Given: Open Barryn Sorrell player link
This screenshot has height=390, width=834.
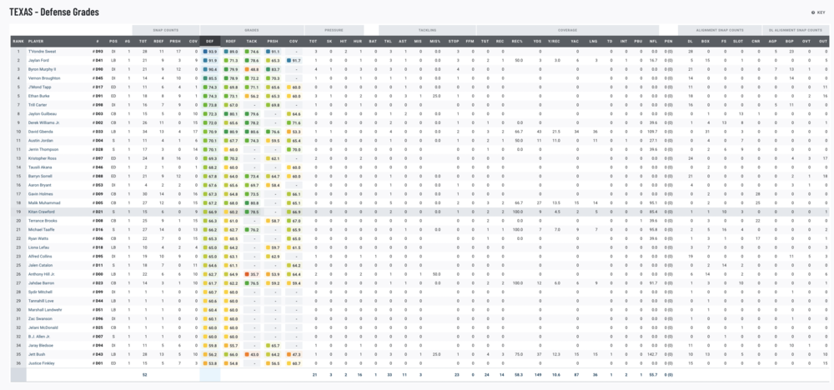Looking at the screenshot, I should click(39, 176).
